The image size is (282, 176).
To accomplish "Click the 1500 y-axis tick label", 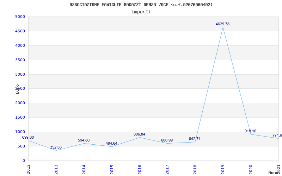I will pos(20,118).
